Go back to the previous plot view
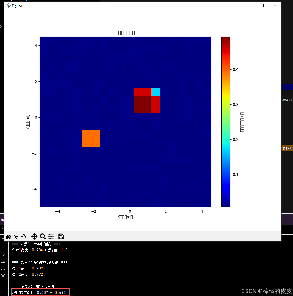293x296 pixels. [x=16, y=237]
